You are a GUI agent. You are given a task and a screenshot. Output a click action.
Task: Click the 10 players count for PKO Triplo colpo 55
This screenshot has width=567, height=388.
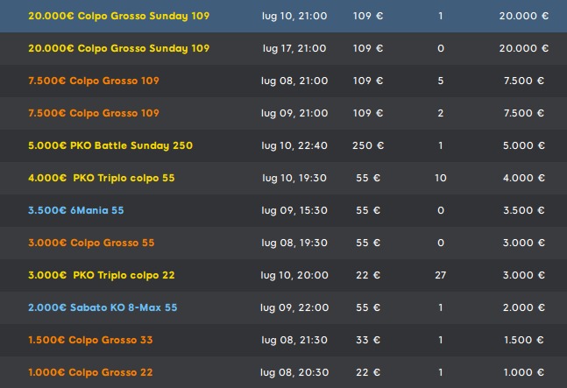(x=440, y=178)
